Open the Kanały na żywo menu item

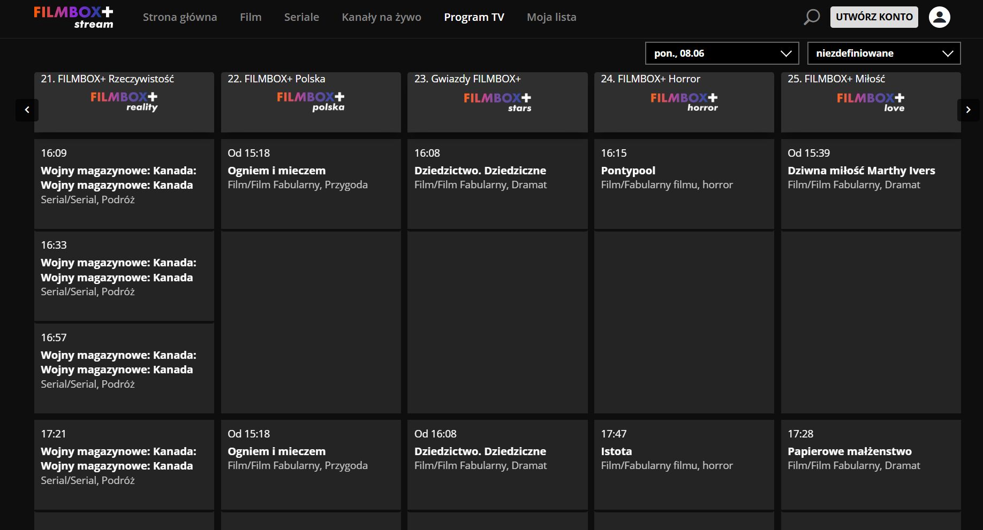pyautogui.click(x=381, y=17)
